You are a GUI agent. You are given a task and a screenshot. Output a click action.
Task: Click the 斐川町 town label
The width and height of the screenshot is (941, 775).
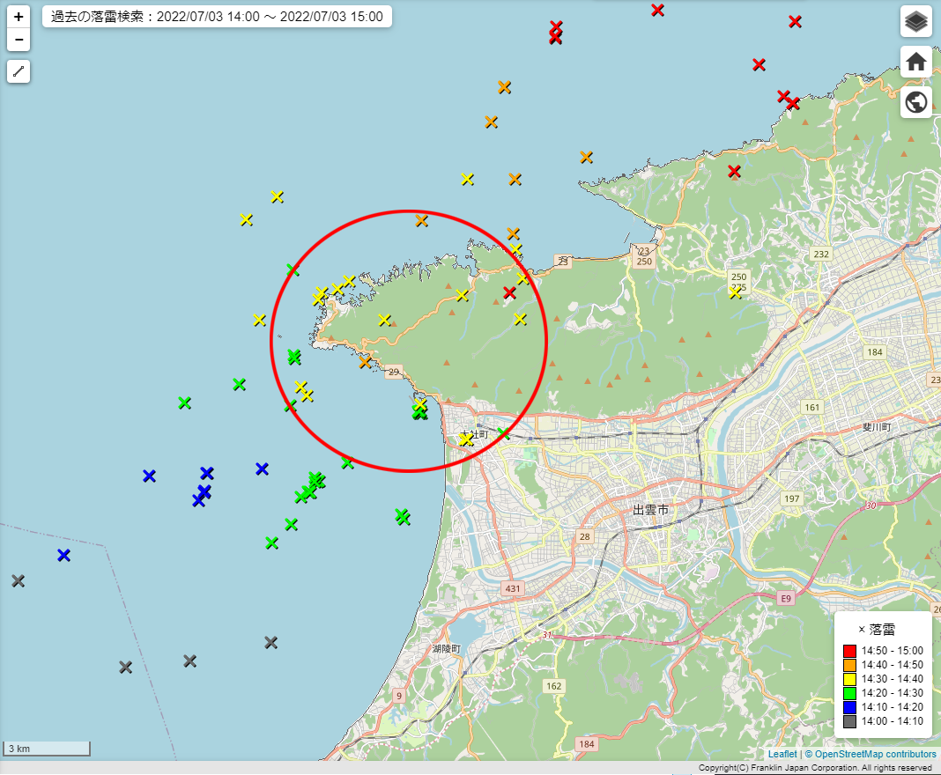878,427
